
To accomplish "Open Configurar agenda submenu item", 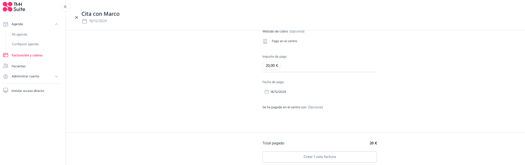I will 25,44.
